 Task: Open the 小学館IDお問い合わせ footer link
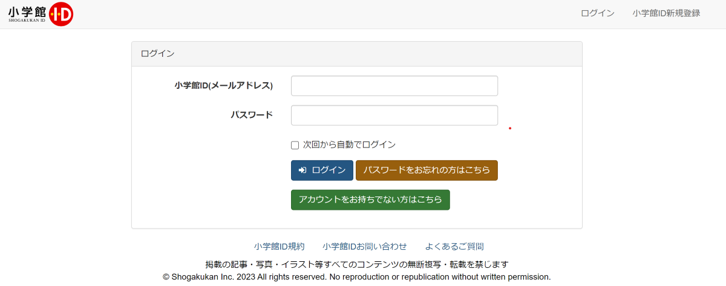(x=365, y=247)
